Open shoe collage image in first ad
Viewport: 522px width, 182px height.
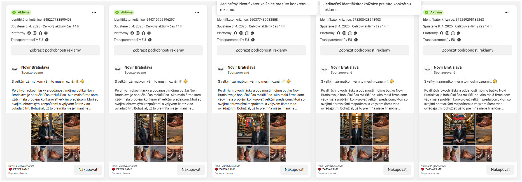(55, 137)
